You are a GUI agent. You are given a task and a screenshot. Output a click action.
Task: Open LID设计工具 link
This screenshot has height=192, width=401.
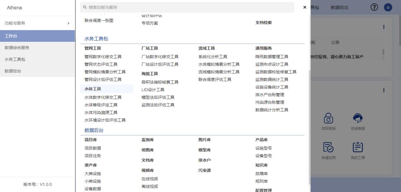[153, 90]
